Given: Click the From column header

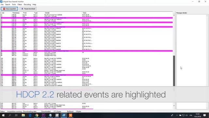Looking at the screenshot, I should pos(25,13).
